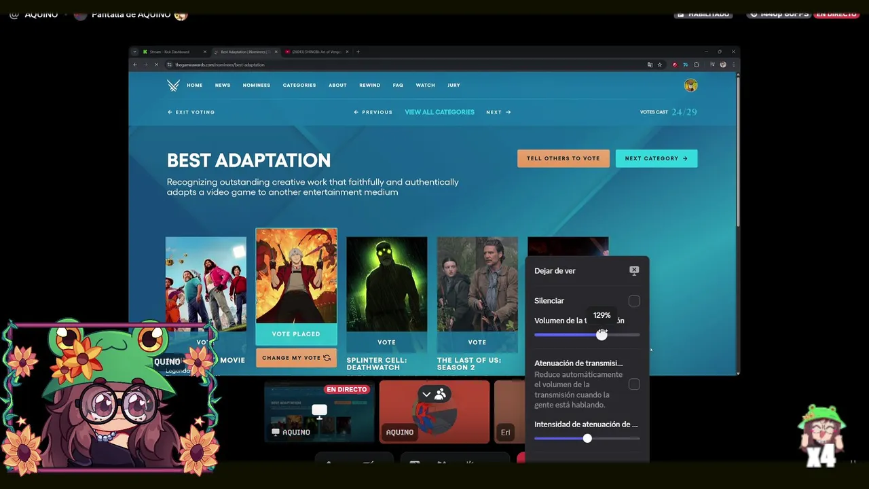Click The Last of Us Season 2 poster
Screen dimensions: 869x489
coord(477,285)
